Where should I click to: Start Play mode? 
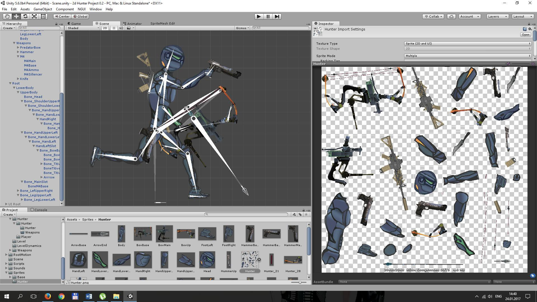click(259, 16)
